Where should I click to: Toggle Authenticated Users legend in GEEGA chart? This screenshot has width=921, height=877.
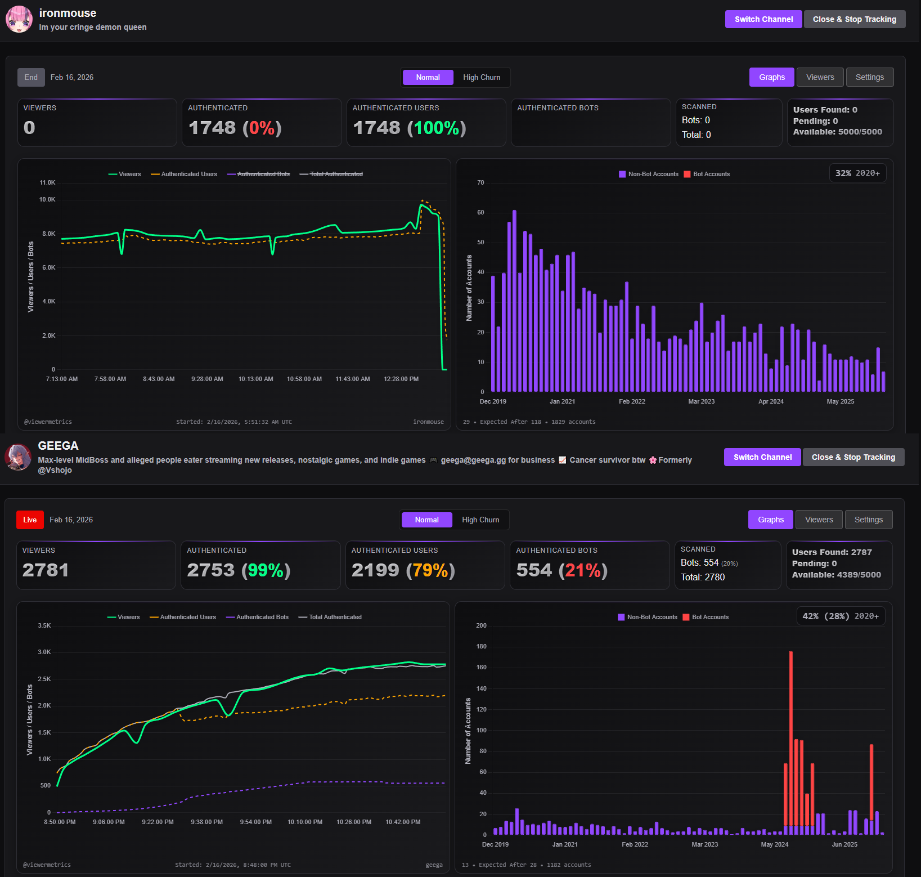(x=182, y=617)
